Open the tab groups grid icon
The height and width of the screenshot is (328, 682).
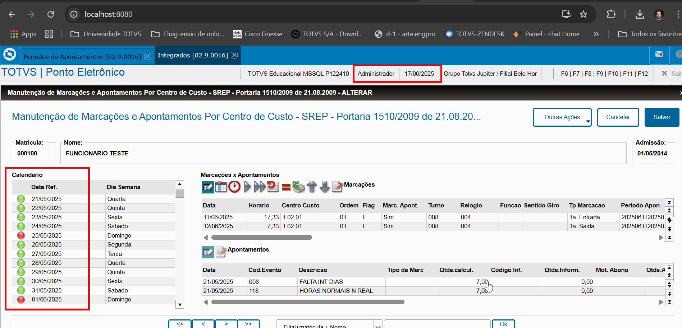(x=49, y=34)
